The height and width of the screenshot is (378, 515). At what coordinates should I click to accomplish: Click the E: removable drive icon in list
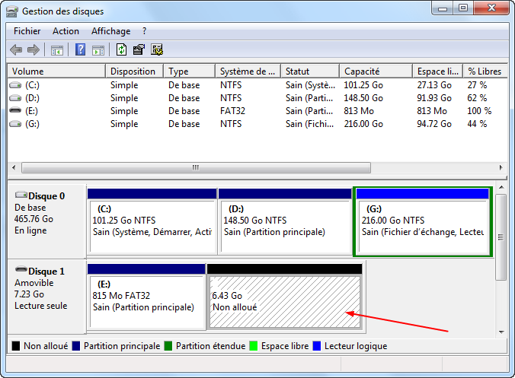15,110
